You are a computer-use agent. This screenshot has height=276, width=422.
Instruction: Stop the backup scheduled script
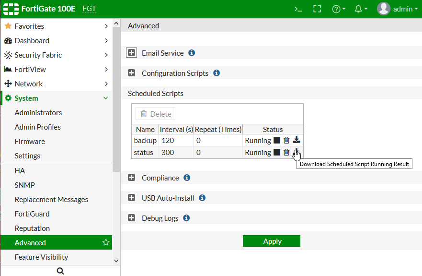(277, 141)
